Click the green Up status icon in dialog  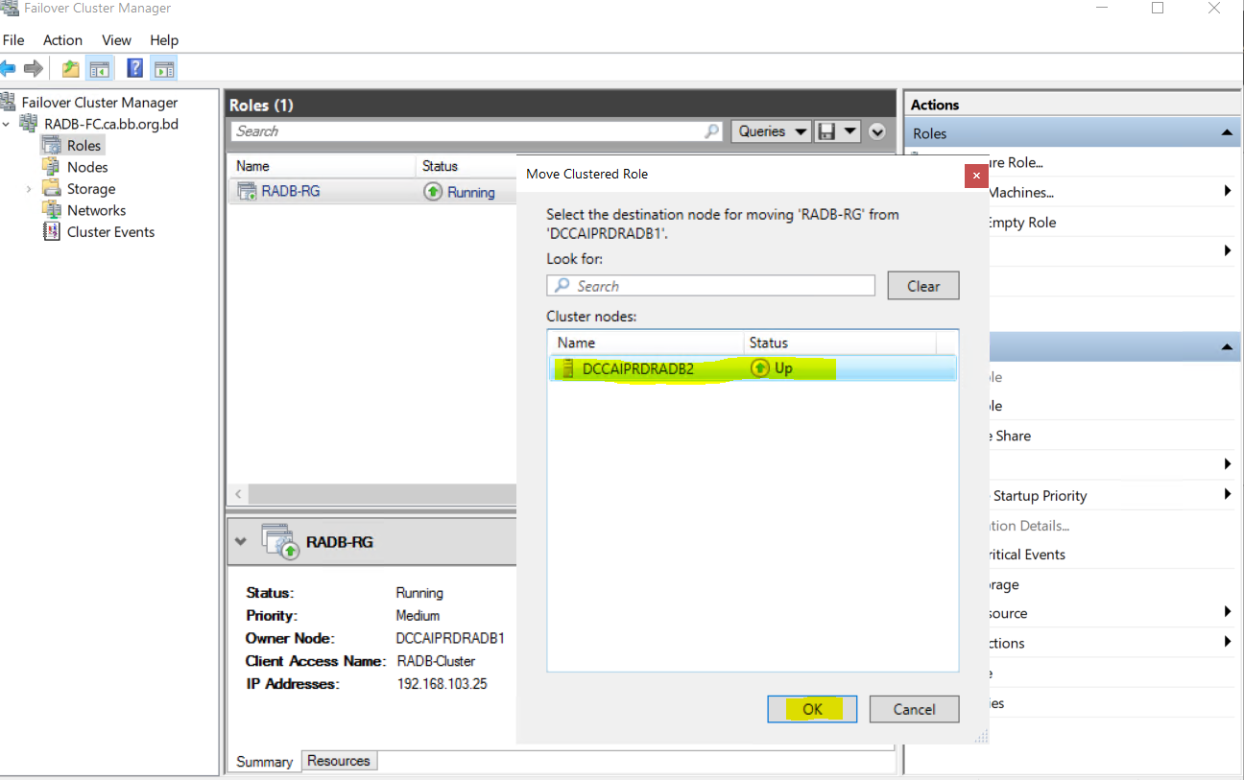(759, 368)
